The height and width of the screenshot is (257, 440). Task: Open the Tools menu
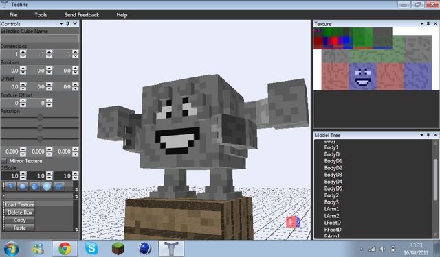41,15
